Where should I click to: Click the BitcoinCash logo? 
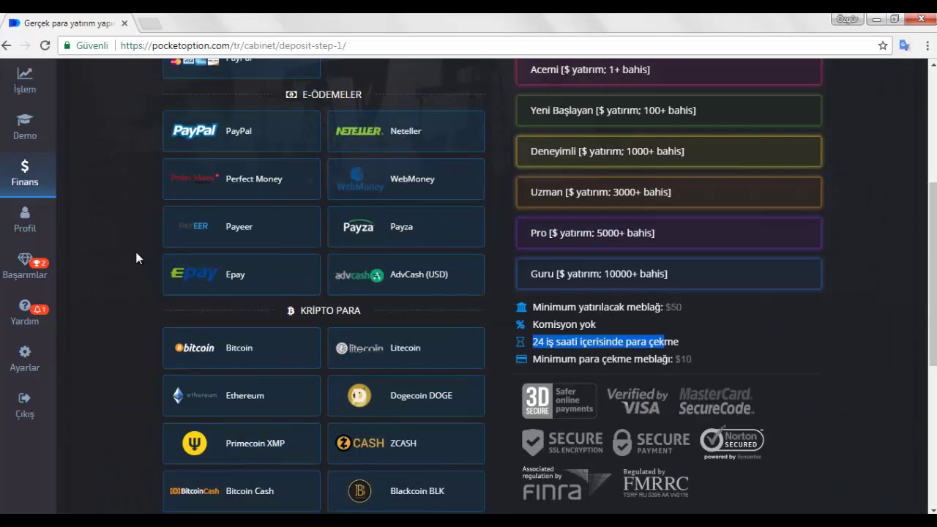(194, 491)
